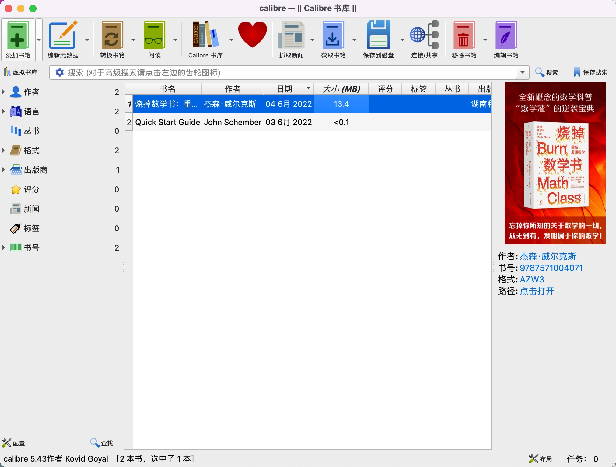Screen dimensions: 616x467
Task: Open dropdown arrow next to 移除书籍
Action: (x=485, y=40)
